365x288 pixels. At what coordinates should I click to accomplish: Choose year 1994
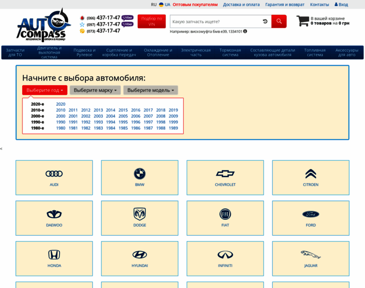pos(110,122)
